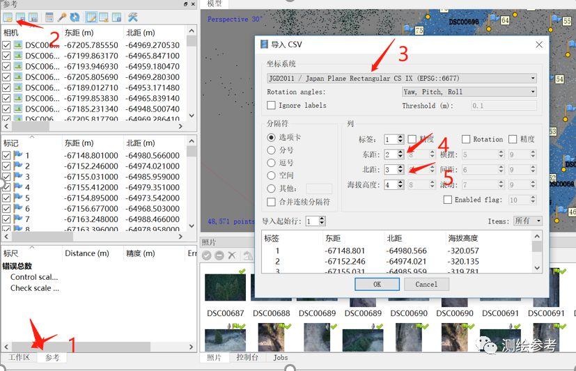
Task: Uncheck the checkbox for marker 5
Action: point(6,198)
